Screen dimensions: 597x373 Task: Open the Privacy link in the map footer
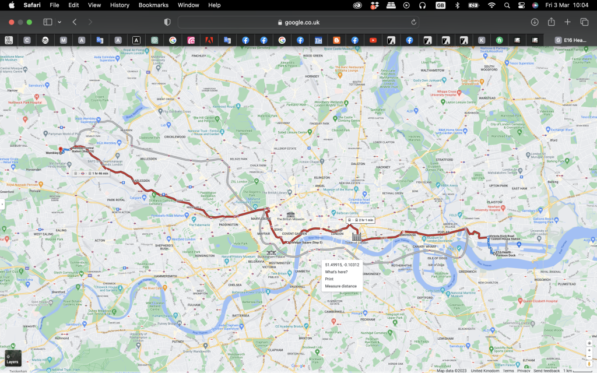(524, 370)
